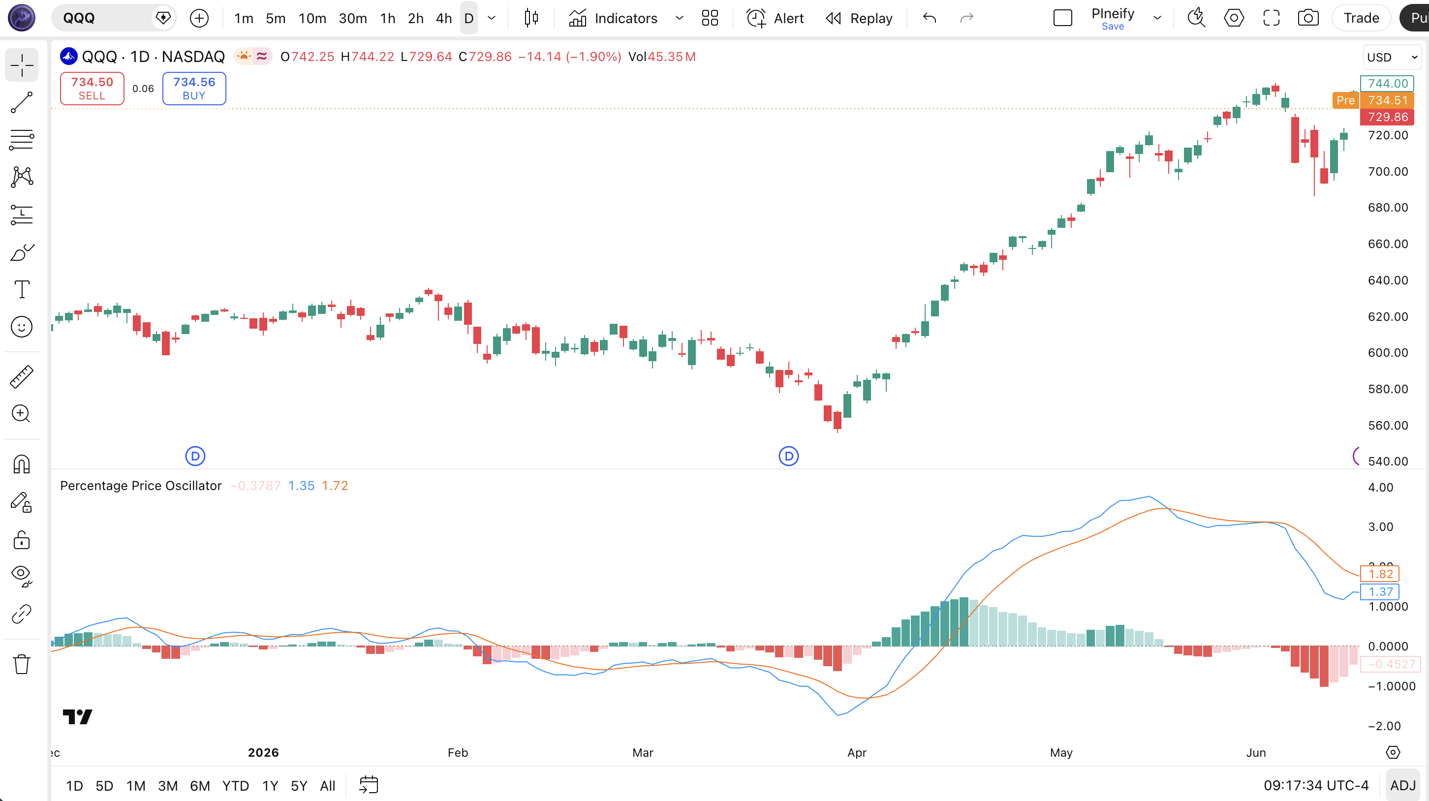
Task: Click the QQQ fund logo icon
Action: tap(69, 56)
